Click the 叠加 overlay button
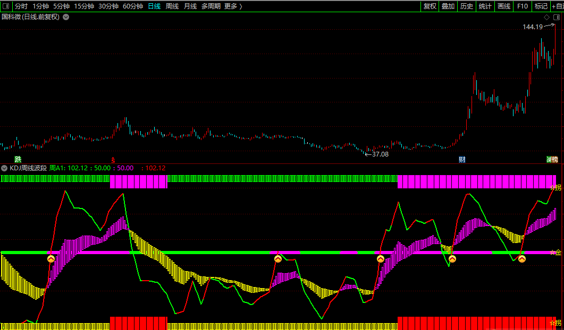Viewport: 564px width, 330px height. 448,6
